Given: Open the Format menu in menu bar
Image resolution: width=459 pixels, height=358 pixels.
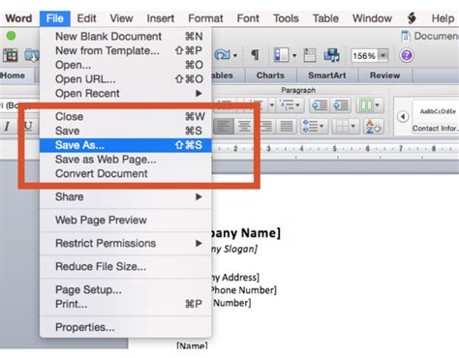Looking at the screenshot, I should (205, 18).
